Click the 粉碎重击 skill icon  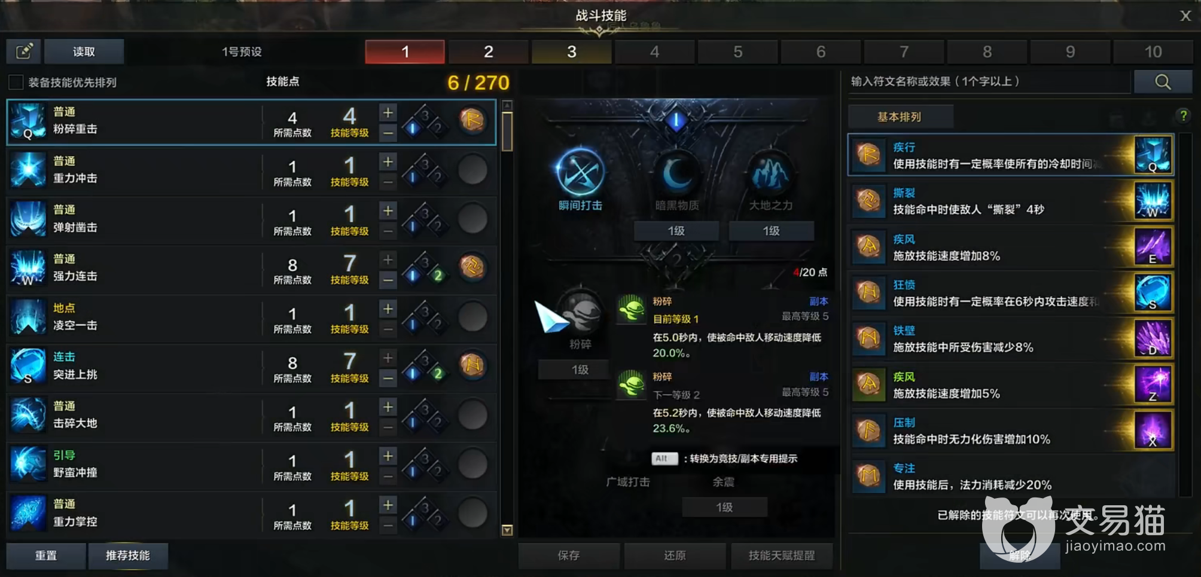point(28,121)
